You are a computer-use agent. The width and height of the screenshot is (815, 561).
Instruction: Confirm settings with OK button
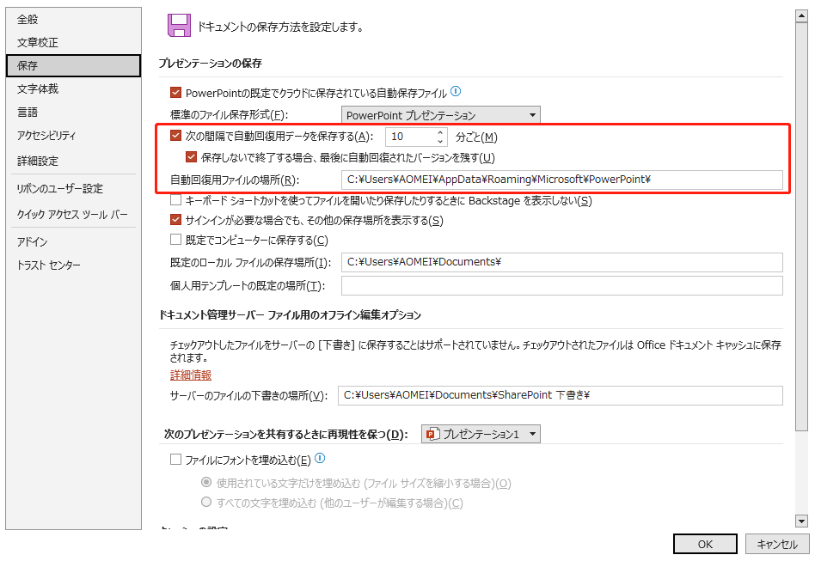click(x=705, y=544)
